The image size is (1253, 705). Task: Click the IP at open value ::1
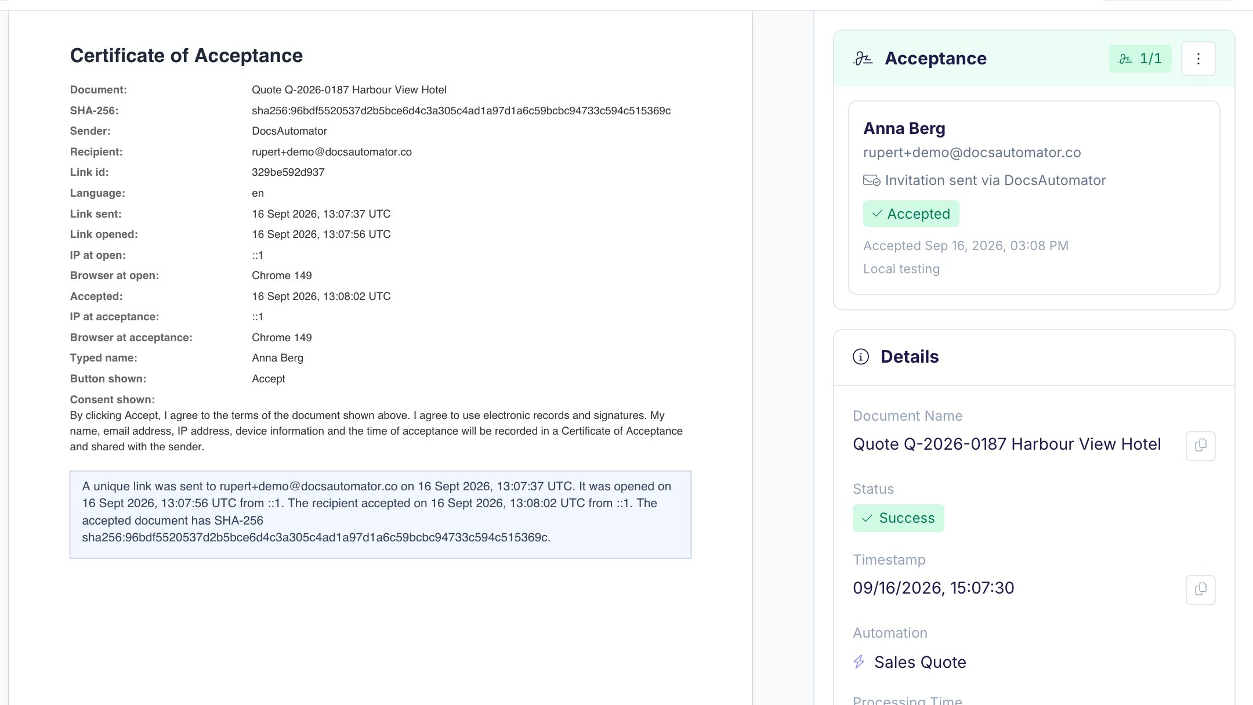pos(258,255)
